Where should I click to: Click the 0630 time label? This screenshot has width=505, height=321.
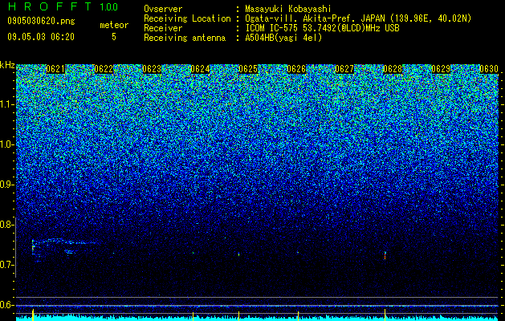click(x=489, y=69)
